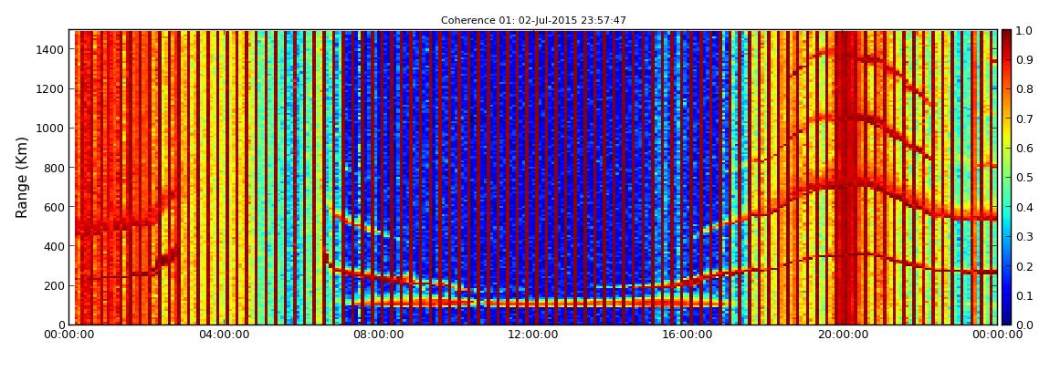This screenshot has width=1050, height=371.
Task: Click the plot title "Coherence 01: 02-Jul-2015 23:57:47"
Action: (x=533, y=21)
